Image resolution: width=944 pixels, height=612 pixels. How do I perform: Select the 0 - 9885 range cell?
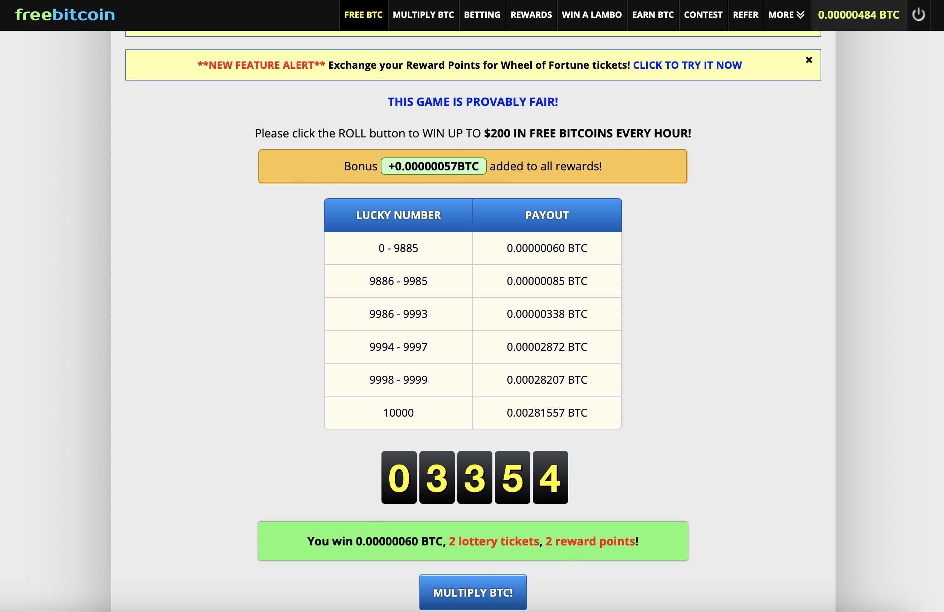398,248
